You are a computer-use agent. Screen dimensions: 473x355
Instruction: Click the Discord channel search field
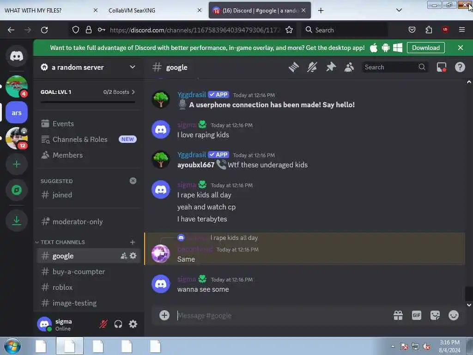(x=395, y=67)
